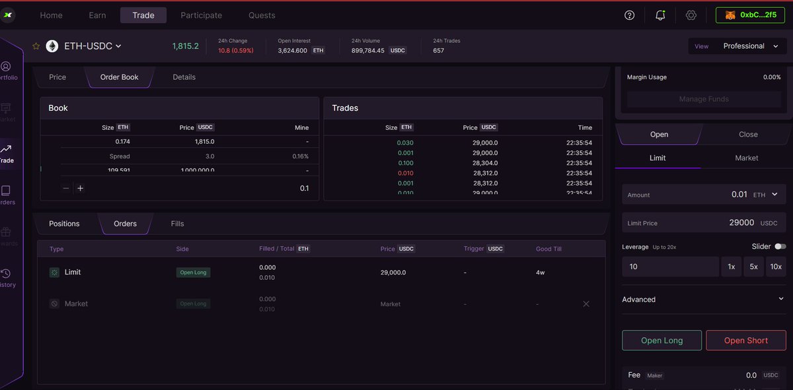Switch to the Fills tab
This screenshot has height=390, width=793.
coord(177,224)
